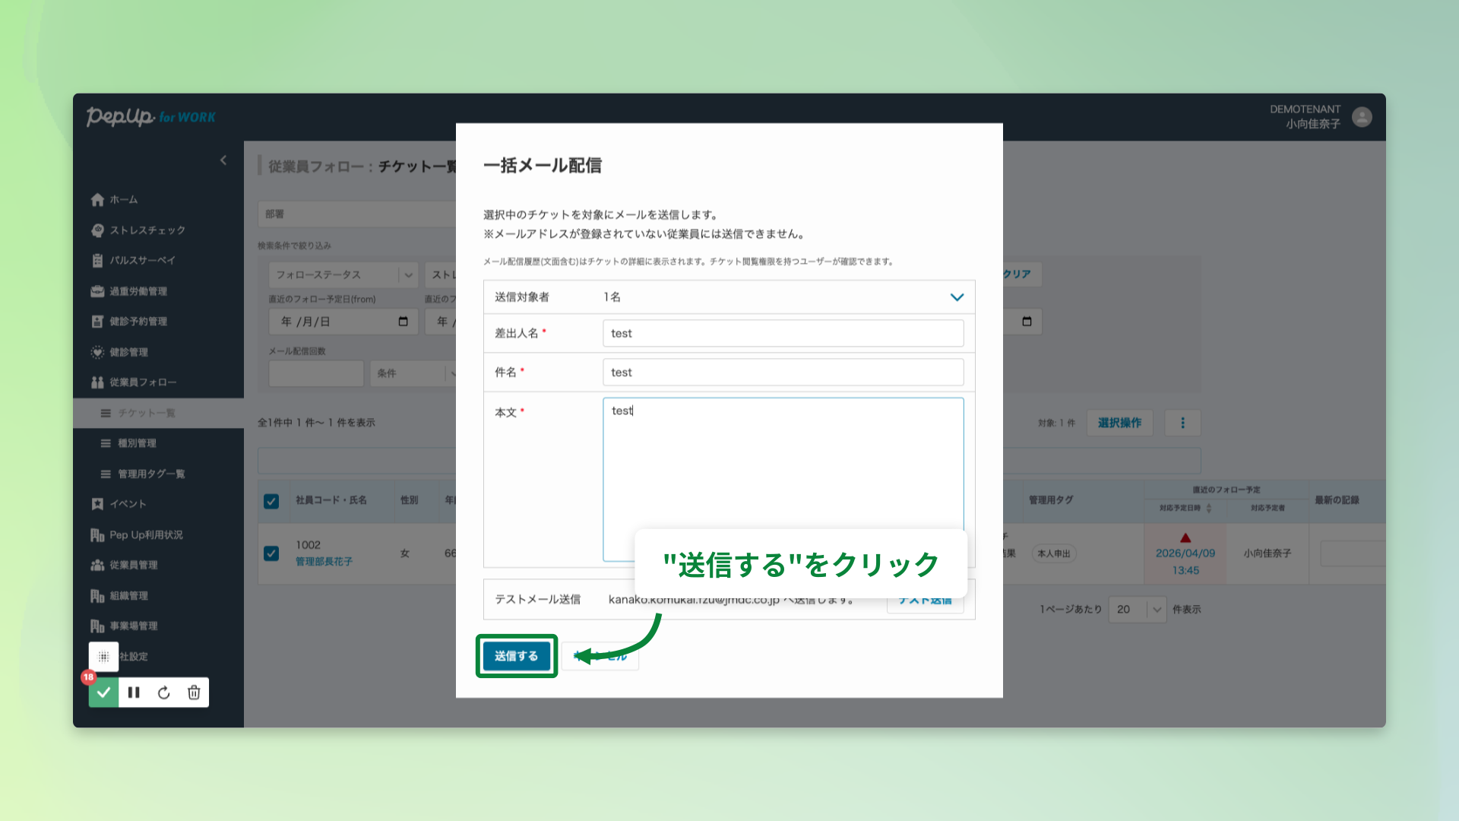This screenshot has height=821, width=1459.
Task: Collapse the sidebar with the chevron
Action: pos(223,160)
